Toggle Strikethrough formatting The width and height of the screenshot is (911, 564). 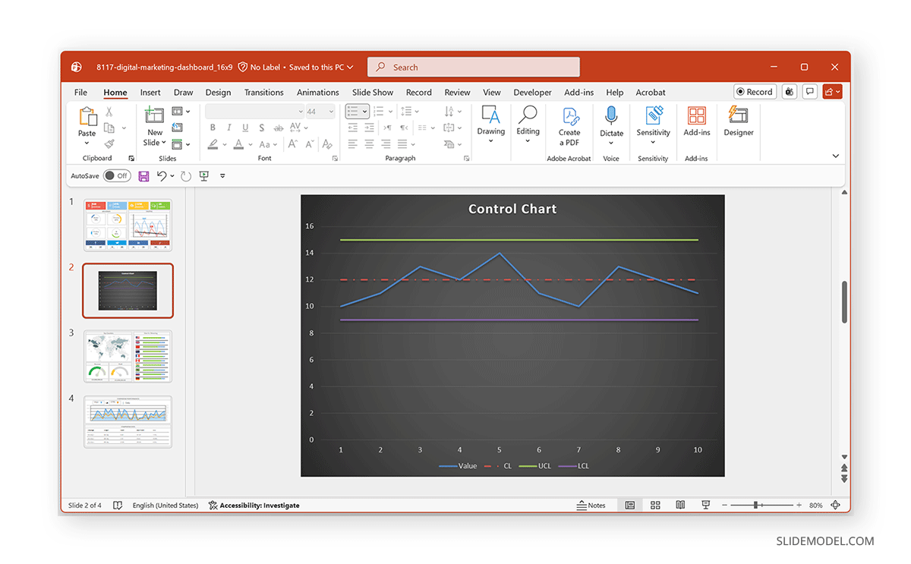pos(279,128)
